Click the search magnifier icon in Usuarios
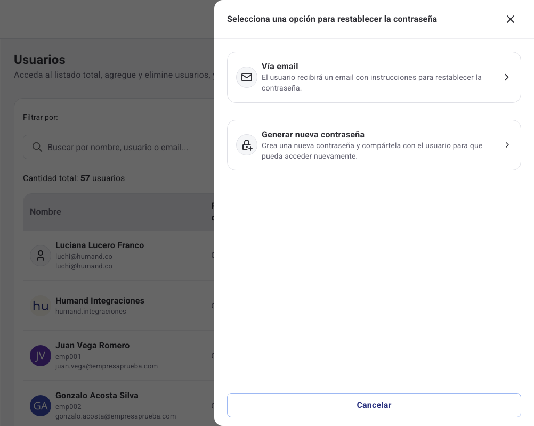This screenshot has height=426, width=534. tap(37, 147)
